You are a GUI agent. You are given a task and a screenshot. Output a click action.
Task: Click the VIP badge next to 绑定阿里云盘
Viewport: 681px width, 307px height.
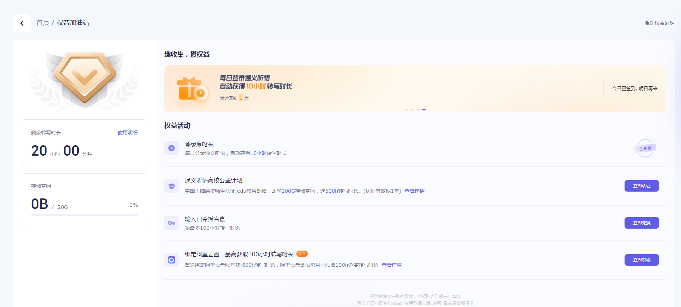coord(302,254)
